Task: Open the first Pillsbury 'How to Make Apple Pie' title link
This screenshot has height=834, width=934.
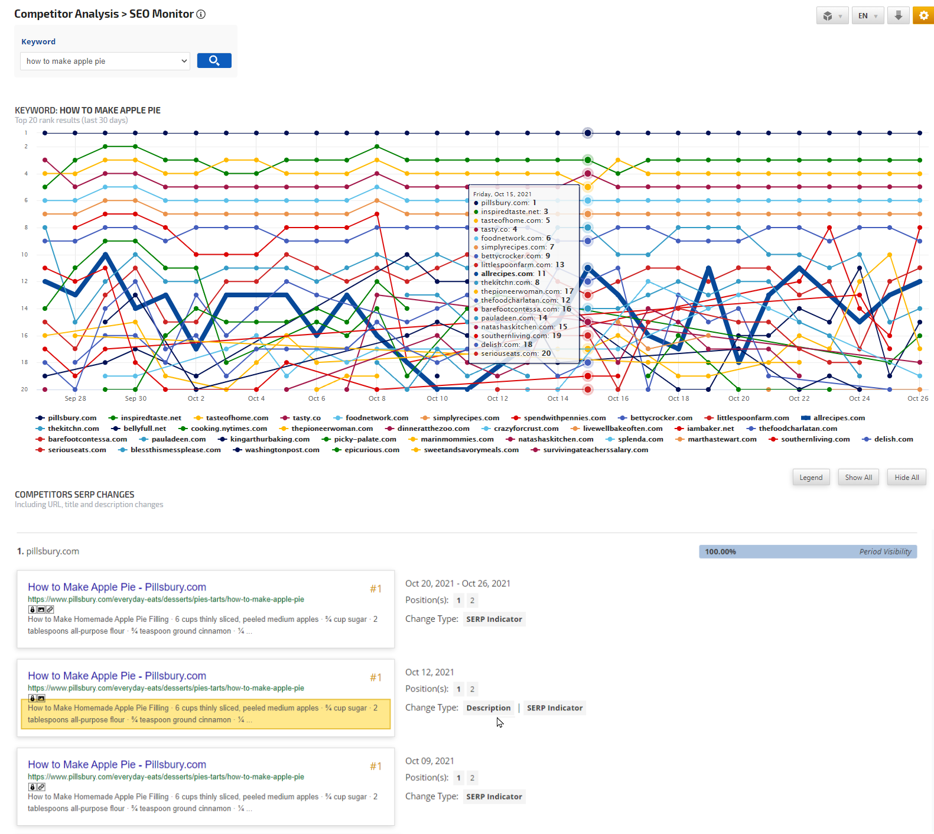Action: tap(117, 587)
